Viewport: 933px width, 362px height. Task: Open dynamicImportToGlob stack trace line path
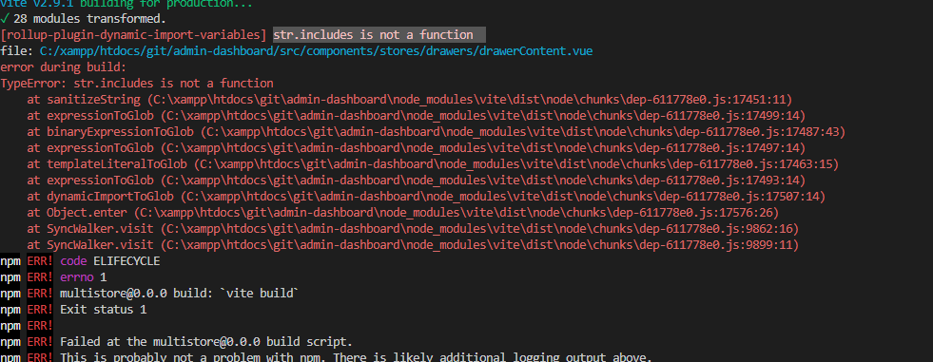[x=503, y=196]
